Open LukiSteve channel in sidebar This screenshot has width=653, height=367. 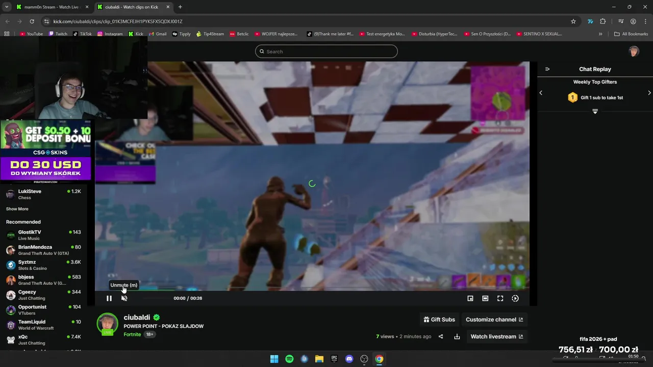point(43,194)
